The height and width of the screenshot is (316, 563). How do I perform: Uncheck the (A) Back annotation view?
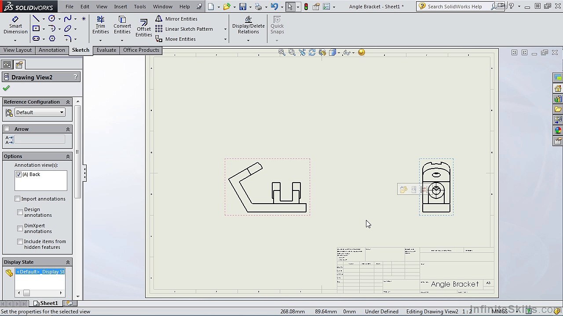[x=18, y=175]
